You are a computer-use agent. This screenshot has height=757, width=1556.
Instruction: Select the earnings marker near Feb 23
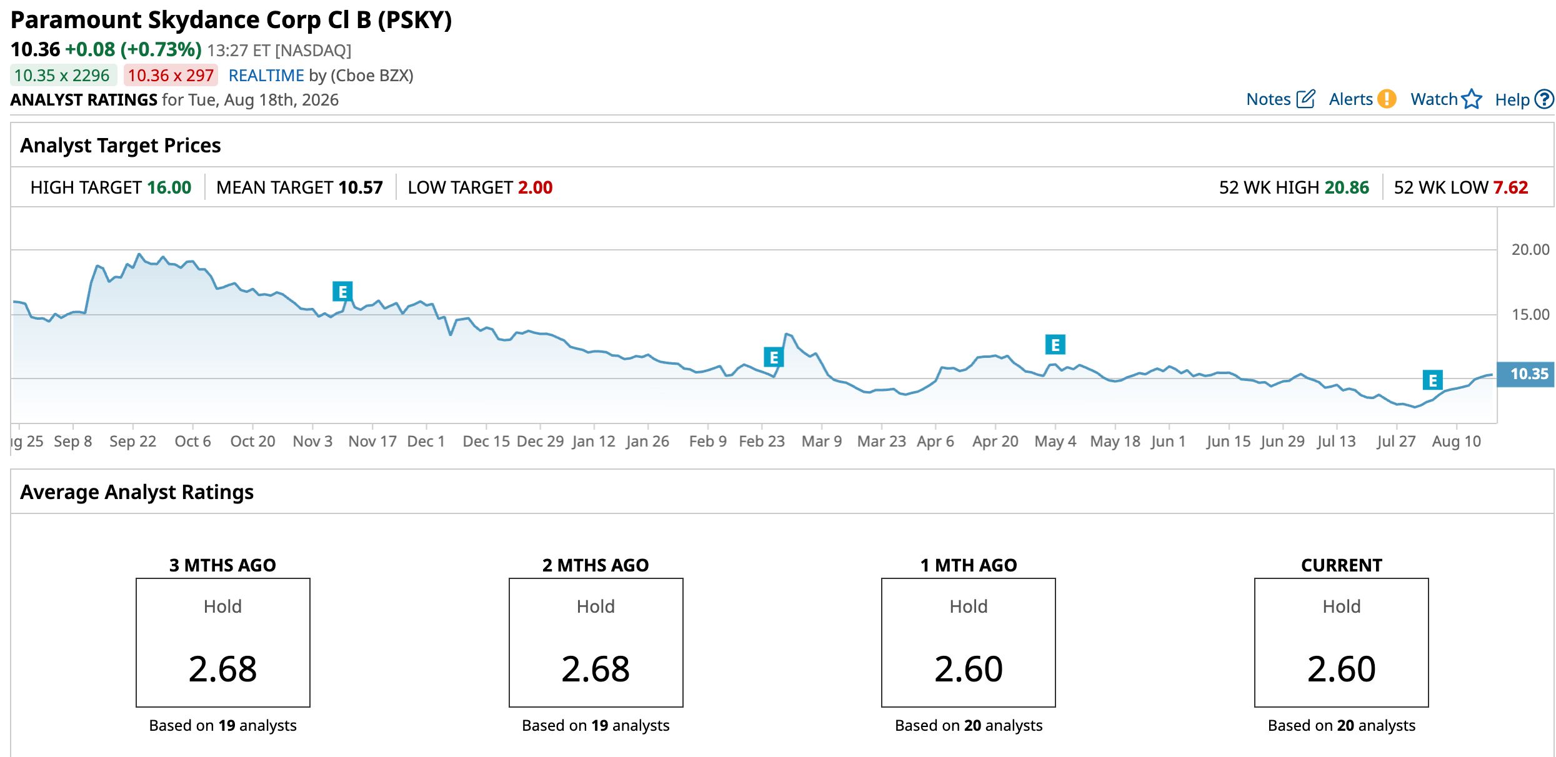tap(774, 357)
